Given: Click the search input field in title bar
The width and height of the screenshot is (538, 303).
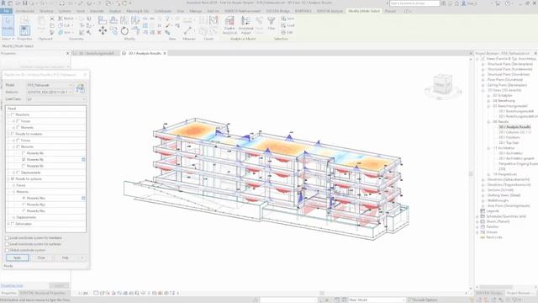Looking at the screenshot, I should (x=414, y=3).
